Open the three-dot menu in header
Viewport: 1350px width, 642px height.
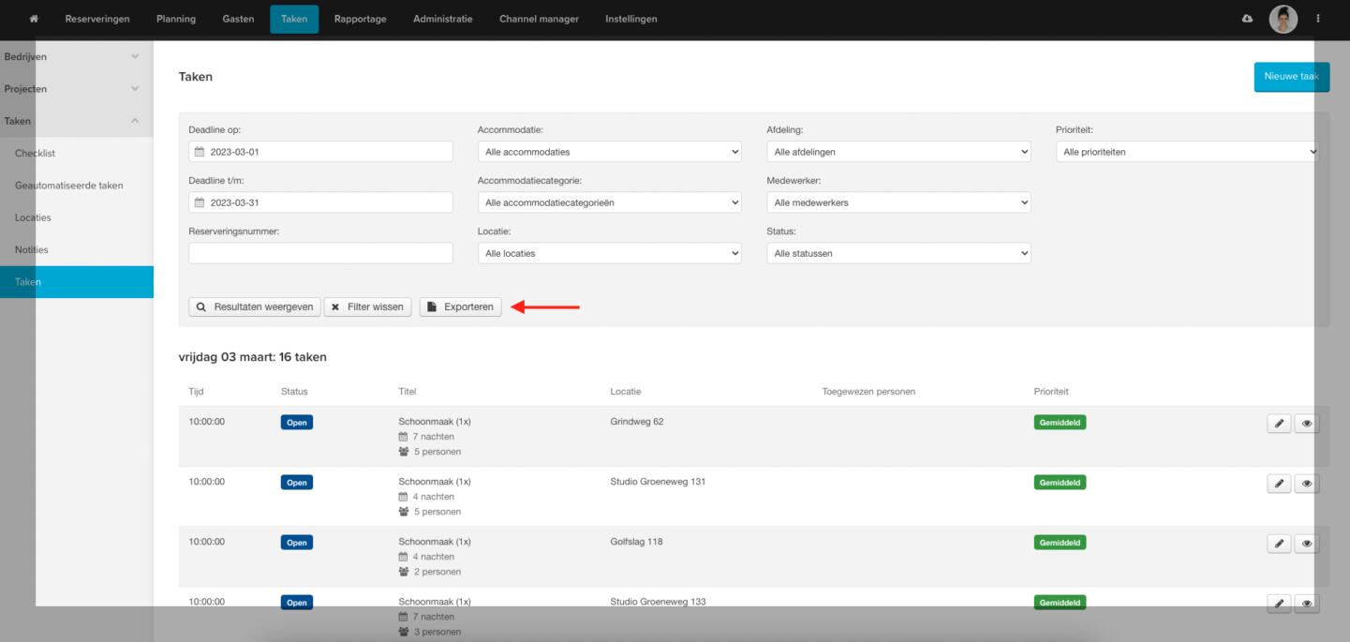coord(1318,19)
